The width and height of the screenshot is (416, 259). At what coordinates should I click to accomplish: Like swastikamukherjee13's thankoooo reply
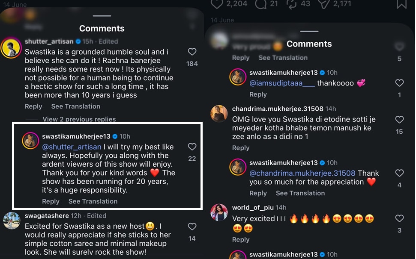[399, 83]
